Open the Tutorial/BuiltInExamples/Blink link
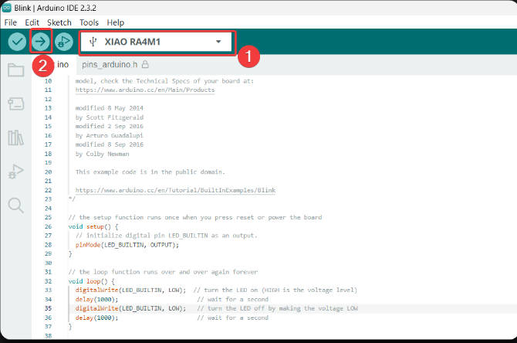Image resolution: width=517 pixels, height=343 pixels. point(175,190)
